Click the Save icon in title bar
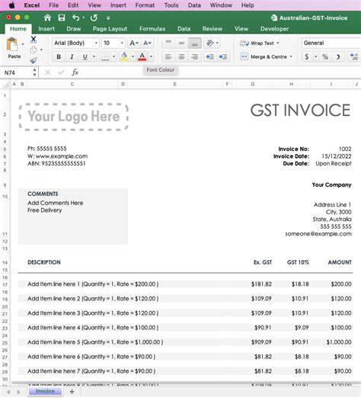Viewport: 361px width, 398px height. [62, 18]
